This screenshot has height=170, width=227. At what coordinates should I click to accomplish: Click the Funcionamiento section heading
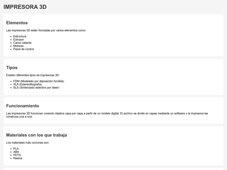pos(23,106)
